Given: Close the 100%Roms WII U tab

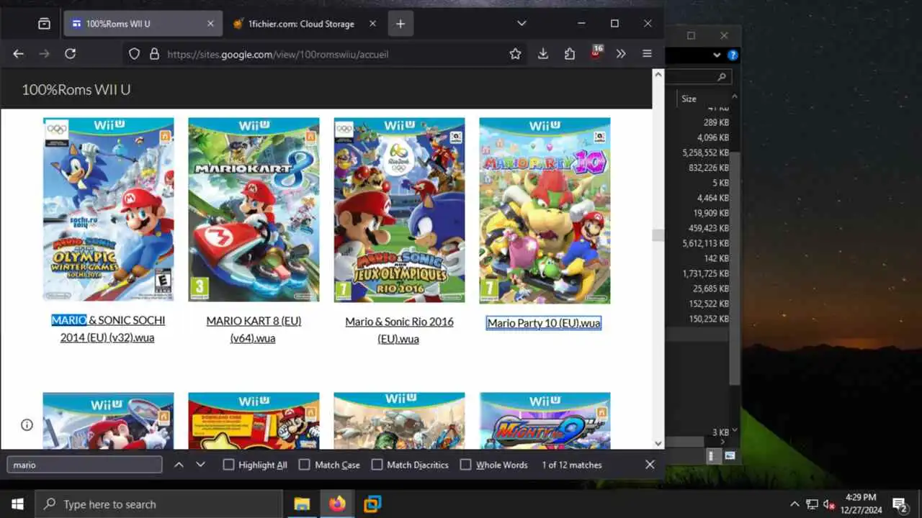Looking at the screenshot, I should point(210,24).
